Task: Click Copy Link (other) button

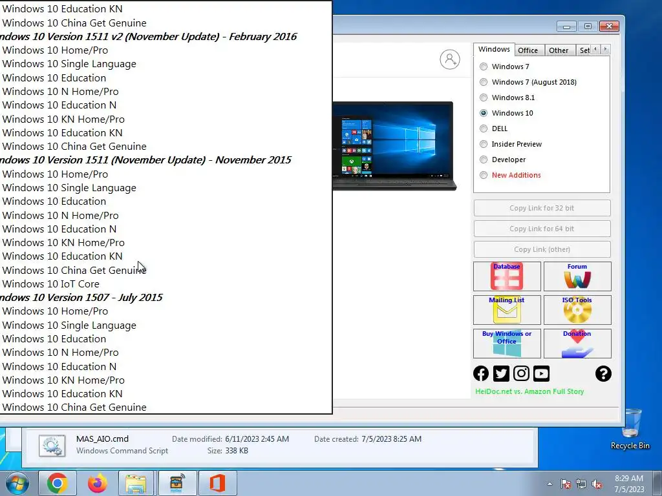Action: pyautogui.click(x=542, y=249)
